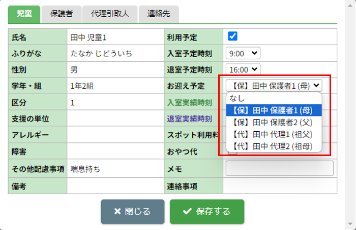Expand the 入室予定時刻 9:00 dropdown
The width and height of the screenshot is (356, 230).
244,53
